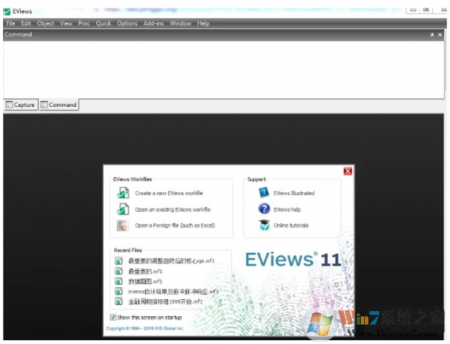This screenshot has height=344, width=450.
Task: Open the Object menu
Action: pos(46,23)
